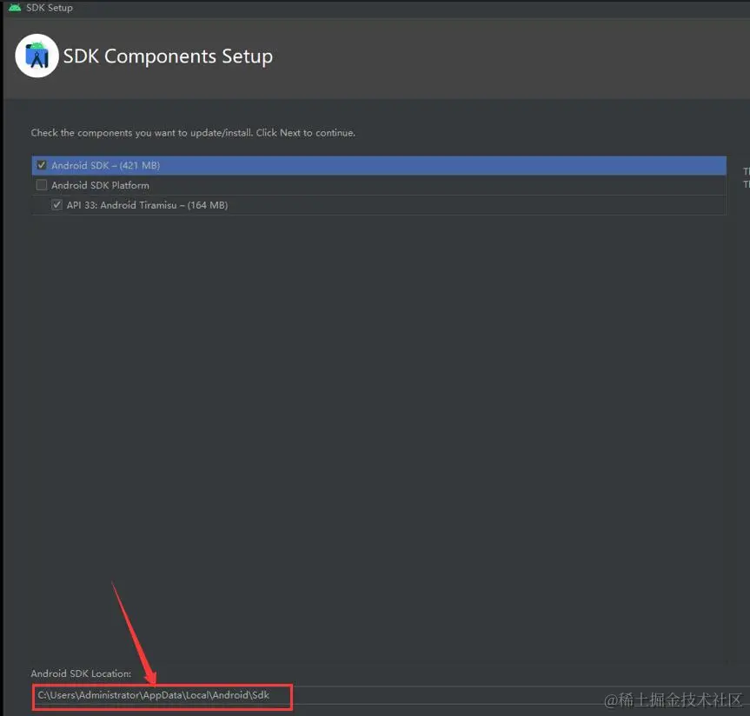Click the Android SDK Location label

pyautogui.click(x=81, y=673)
